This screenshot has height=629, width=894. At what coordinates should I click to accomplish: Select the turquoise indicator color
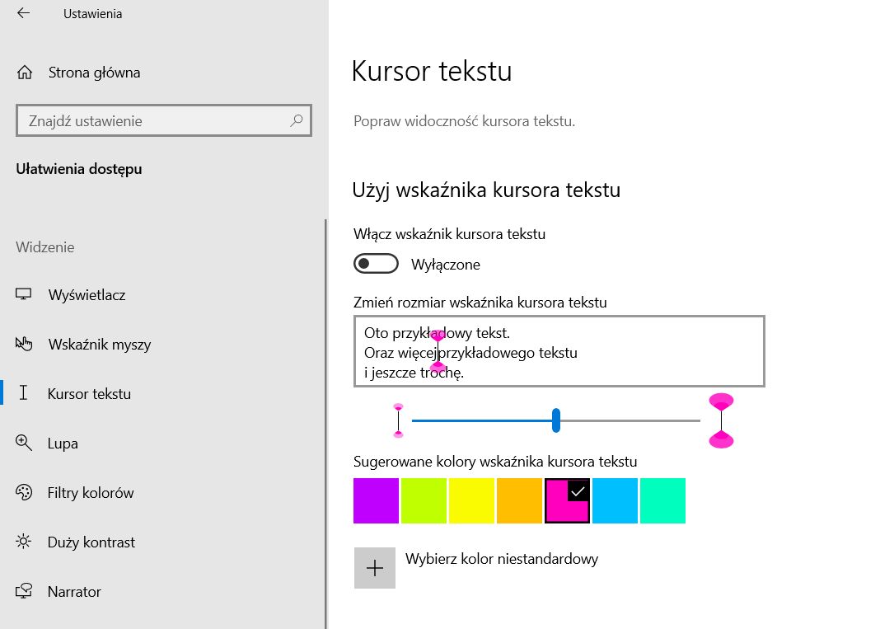click(663, 500)
